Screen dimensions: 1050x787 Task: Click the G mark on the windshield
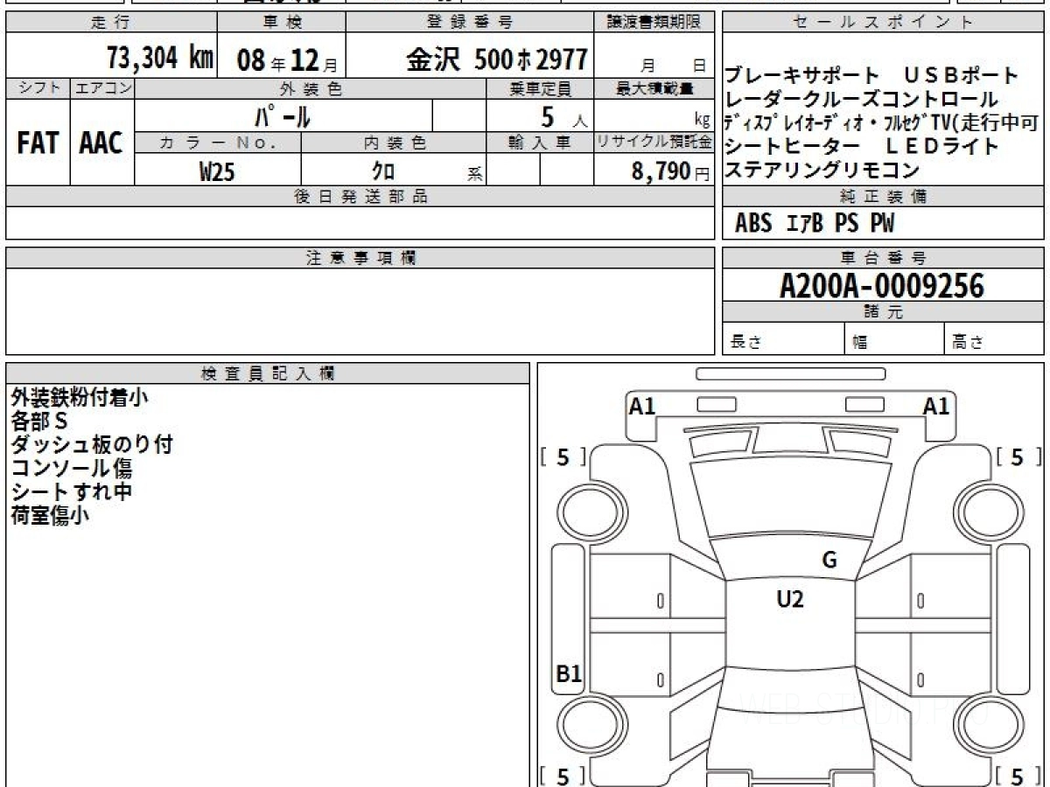829,561
